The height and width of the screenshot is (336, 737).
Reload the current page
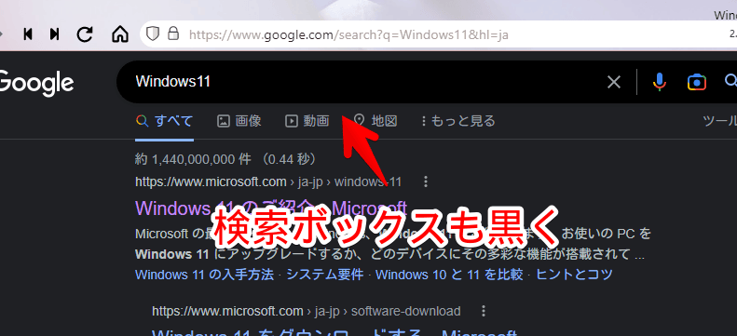click(85, 34)
